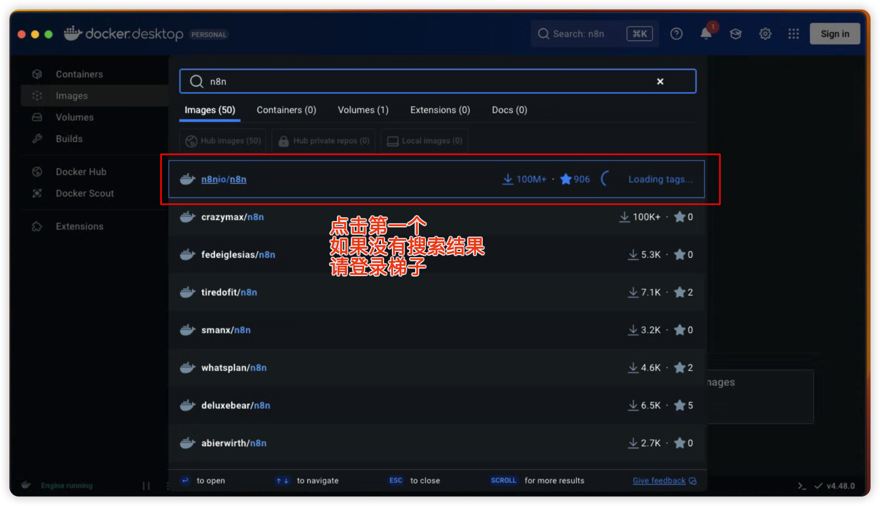Click the download icon on smanx/n8n row
The image size is (880, 506).
point(633,330)
